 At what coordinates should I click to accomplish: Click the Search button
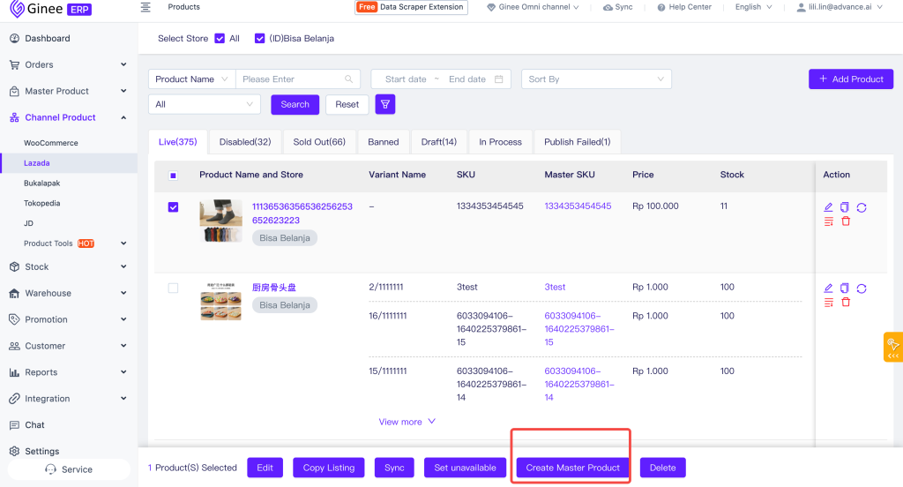(295, 104)
